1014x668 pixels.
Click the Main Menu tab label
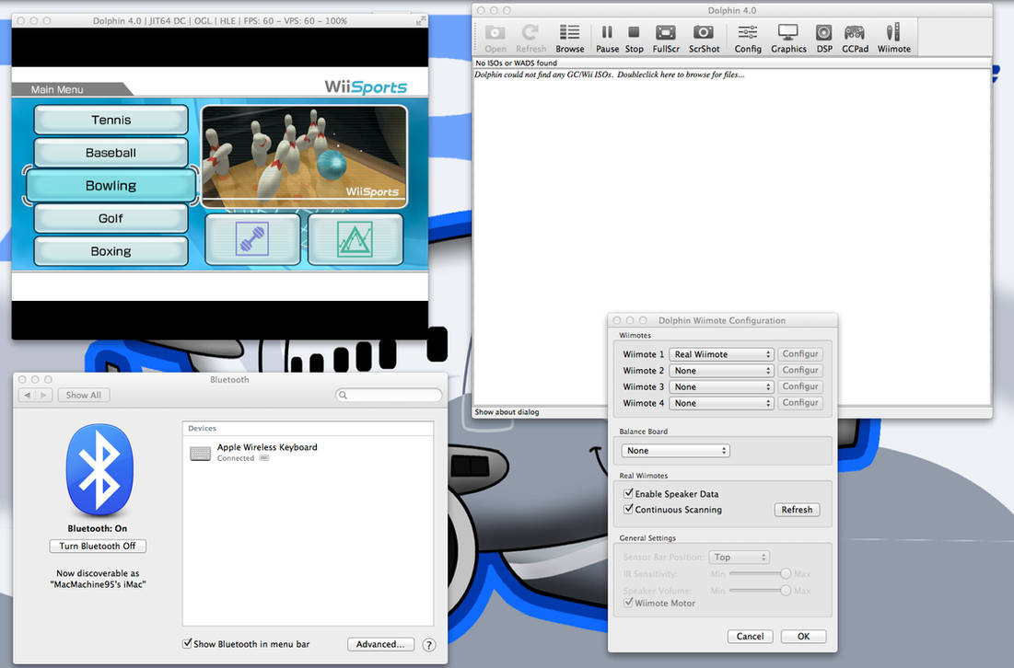coord(57,90)
